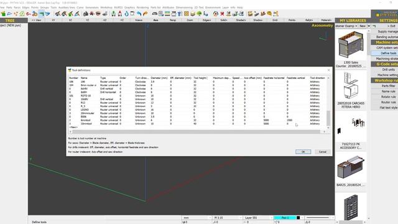Toggle the Edges+ view option
Viewport: 398px width, 224px height.
tap(206, 20)
